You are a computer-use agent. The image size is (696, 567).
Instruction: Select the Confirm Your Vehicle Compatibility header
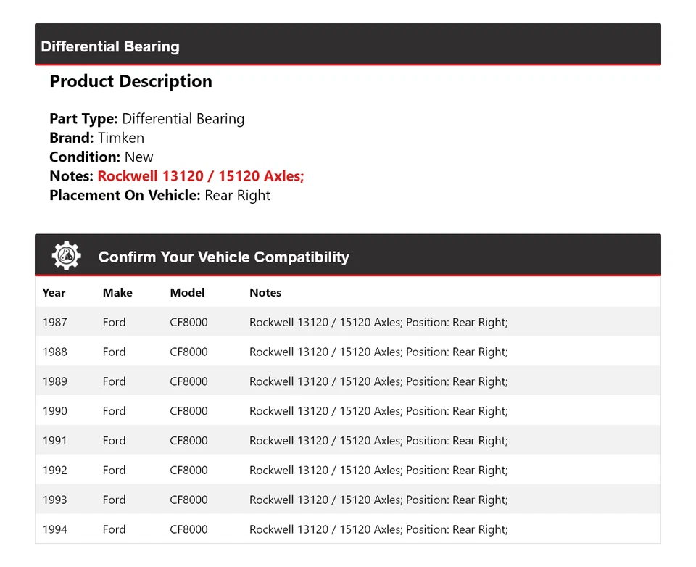pos(223,257)
